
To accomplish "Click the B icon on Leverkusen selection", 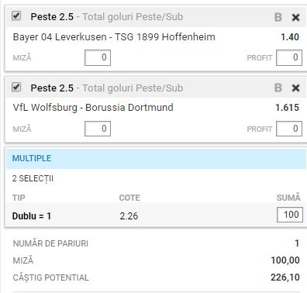I will pos(278,17).
